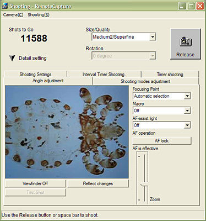Image resolution: width=206 pixels, height=221 pixels.
Task: Open the Macro dropdown
Action: (x=161, y=110)
